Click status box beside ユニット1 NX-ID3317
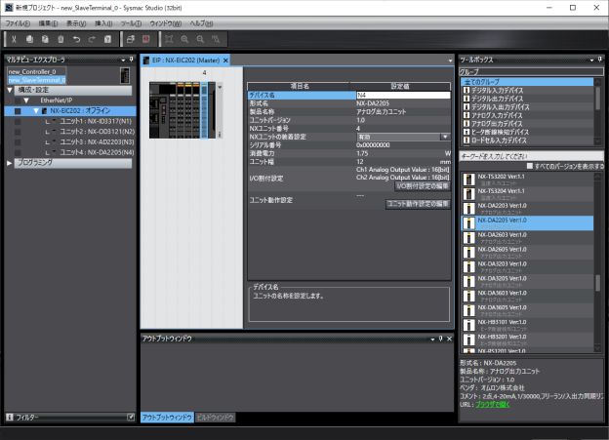The width and height of the screenshot is (609, 440). 18,122
